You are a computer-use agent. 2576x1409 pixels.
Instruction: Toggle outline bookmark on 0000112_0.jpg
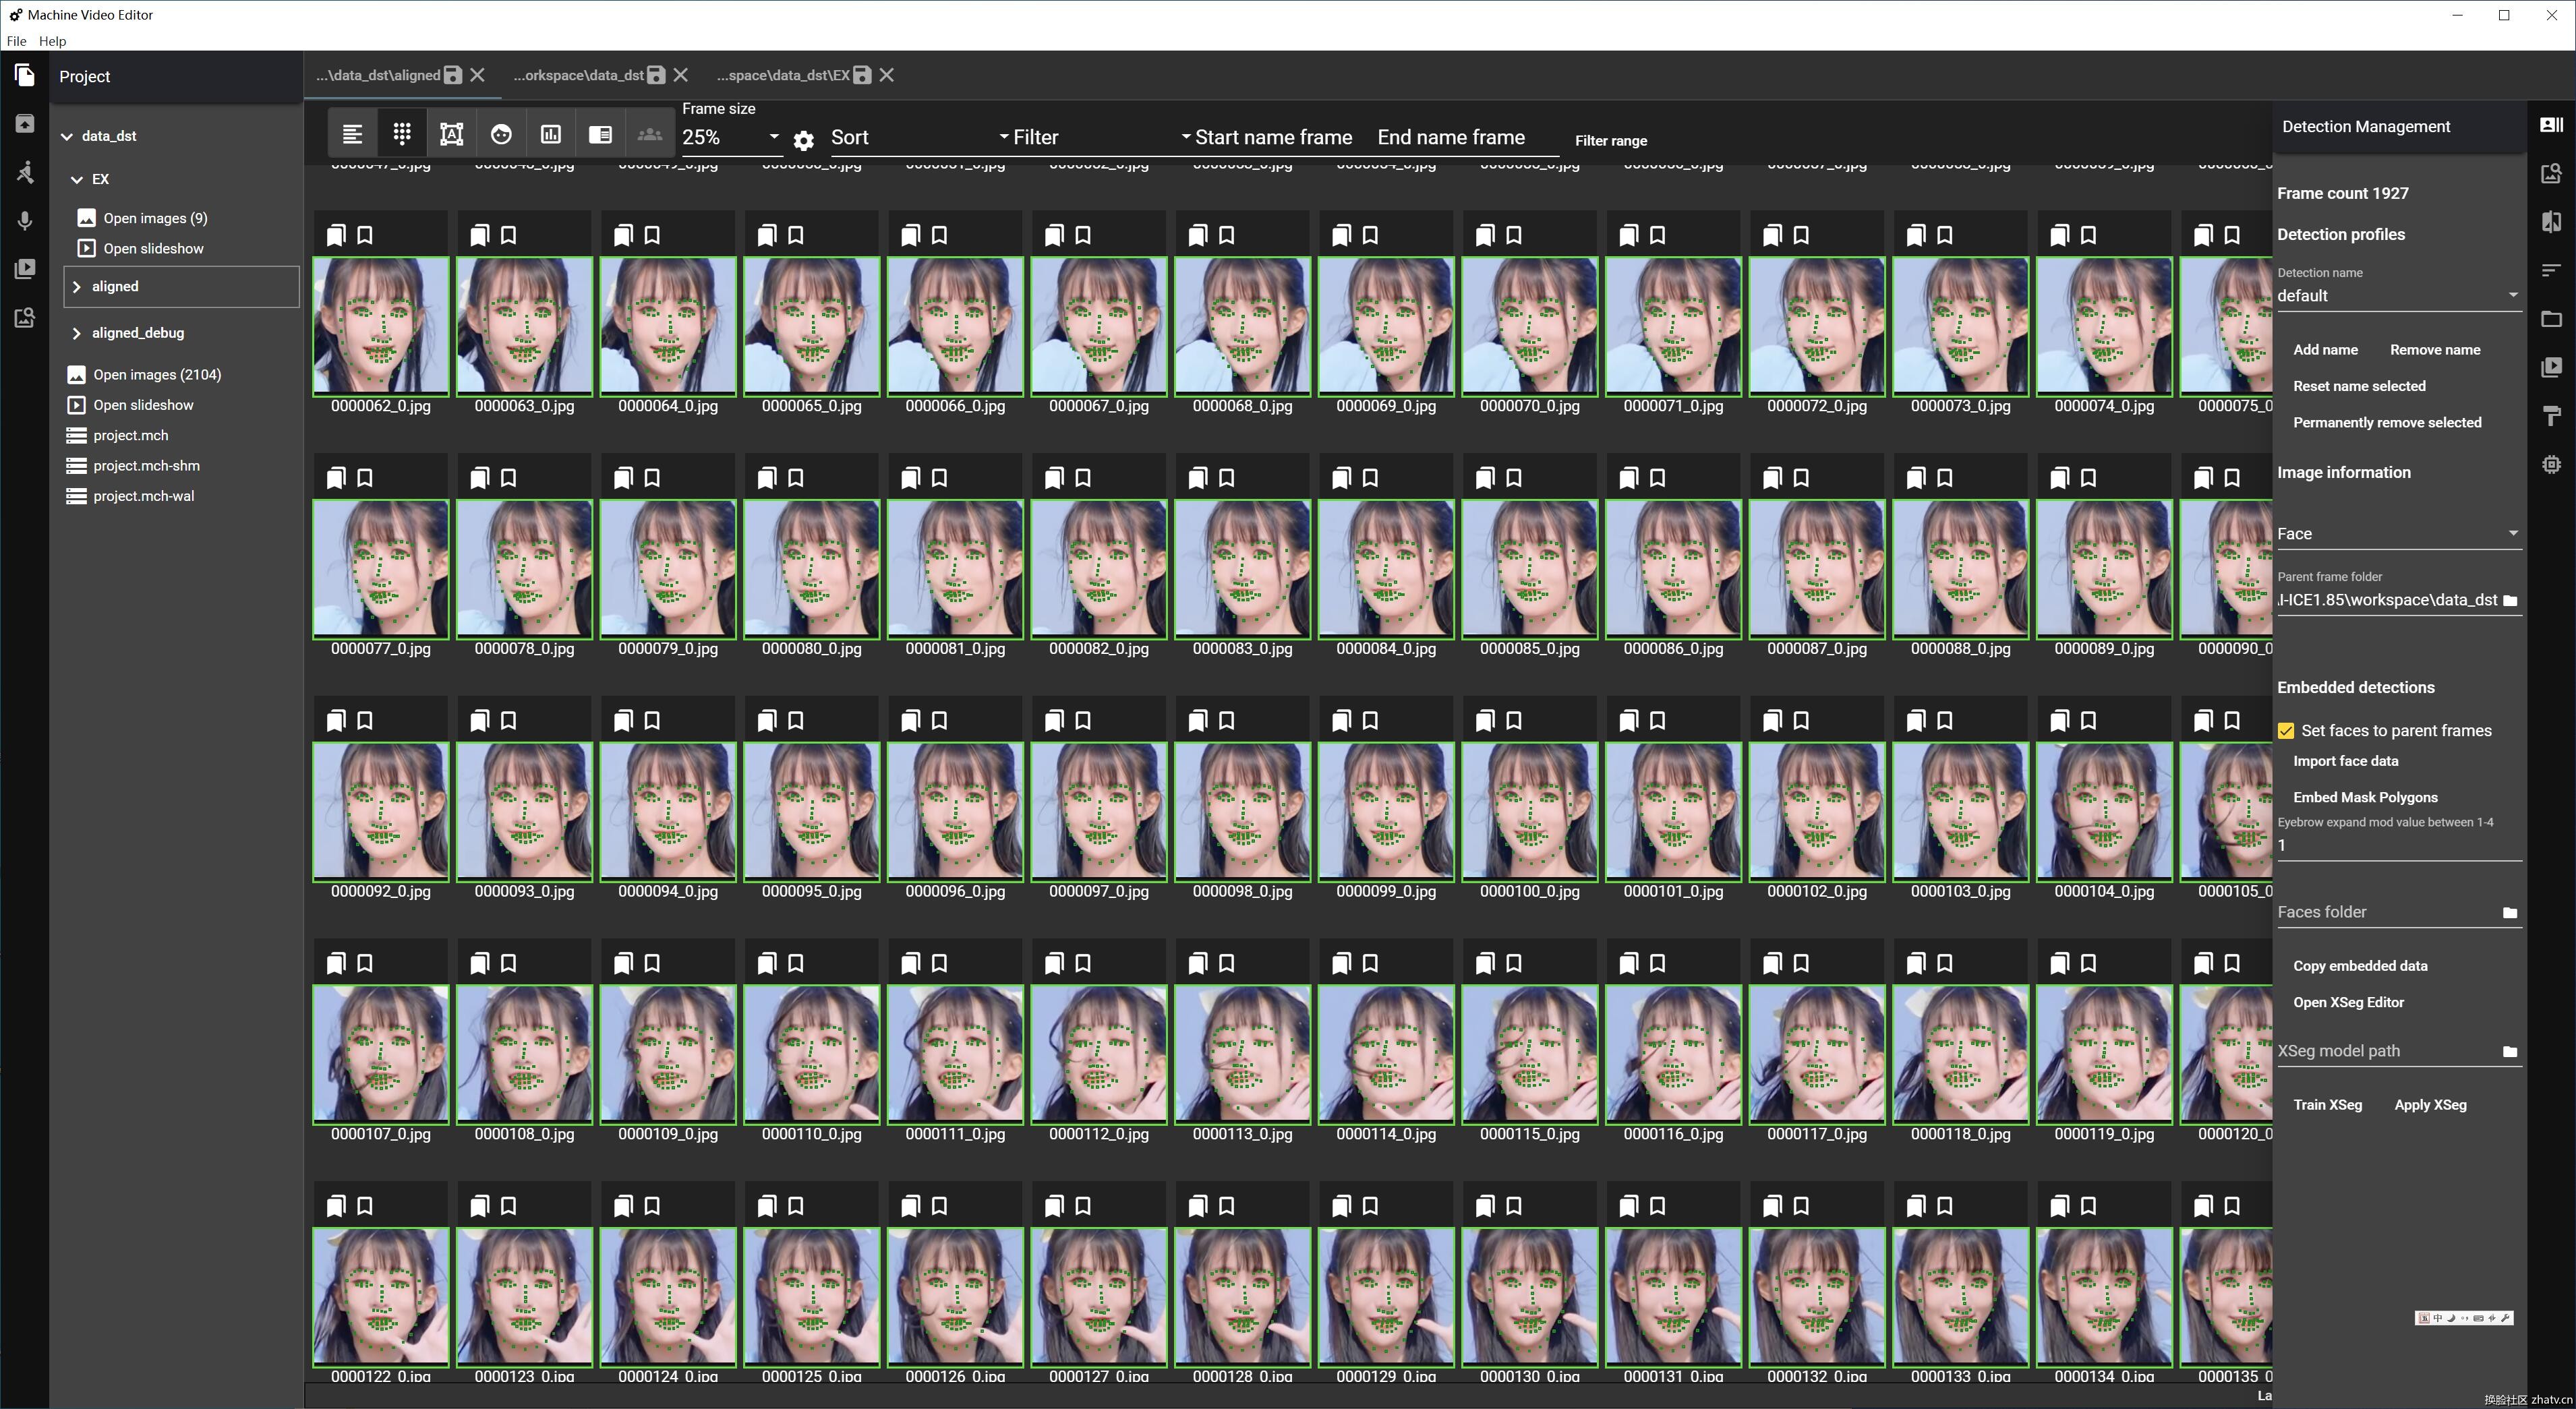click(x=1083, y=963)
